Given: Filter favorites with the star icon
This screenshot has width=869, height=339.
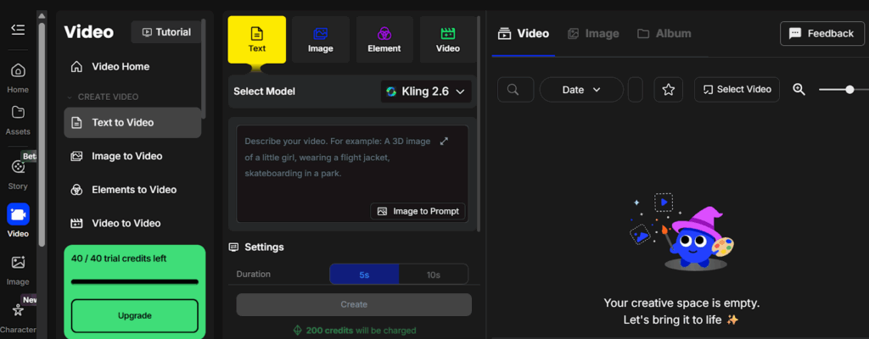Looking at the screenshot, I should [x=668, y=90].
